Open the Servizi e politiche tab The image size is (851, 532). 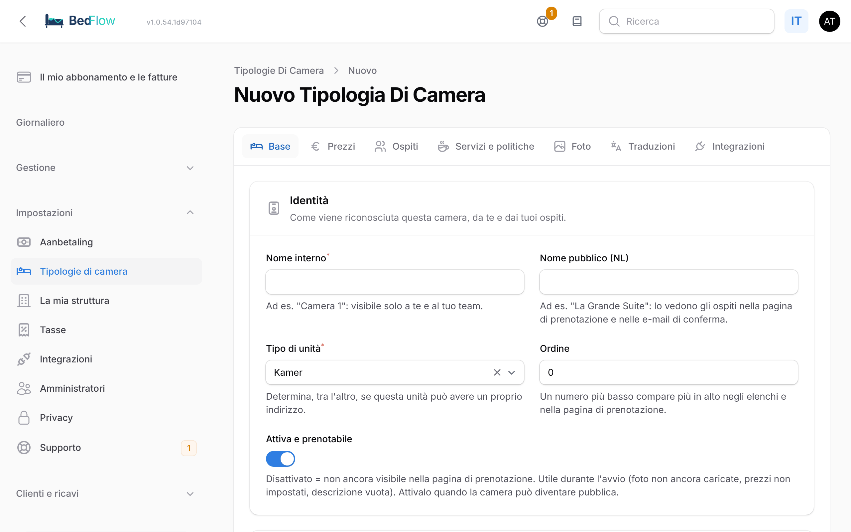pyautogui.click(x=486, y=146)
